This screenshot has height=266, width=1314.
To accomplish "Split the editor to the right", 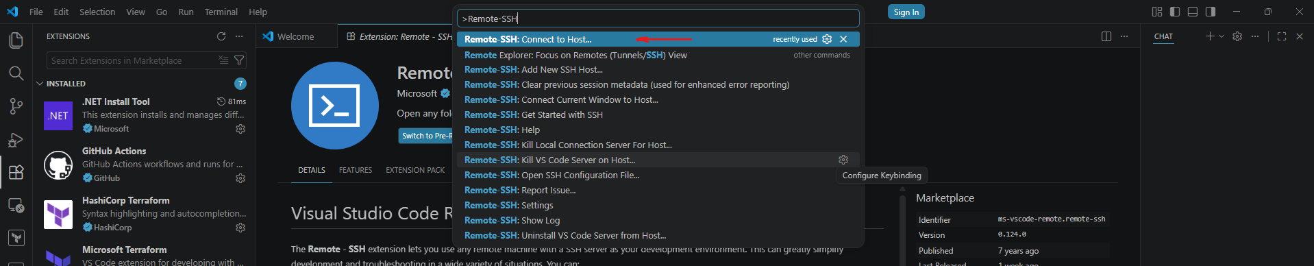I will point(1106,36).
